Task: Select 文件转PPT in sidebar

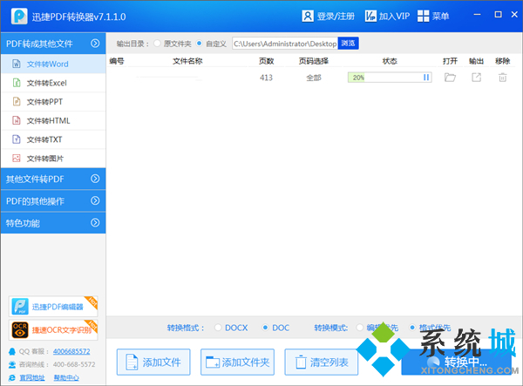Action: [x=44, y=102]
